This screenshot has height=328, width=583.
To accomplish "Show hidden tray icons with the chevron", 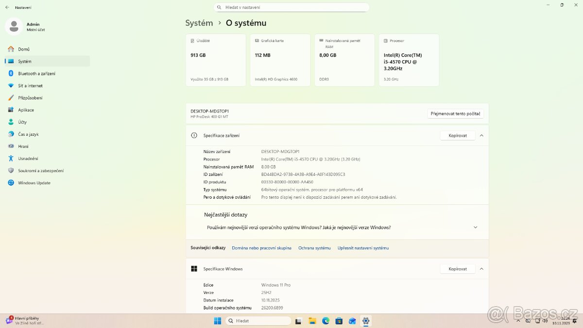I will [x=518, y=321].
